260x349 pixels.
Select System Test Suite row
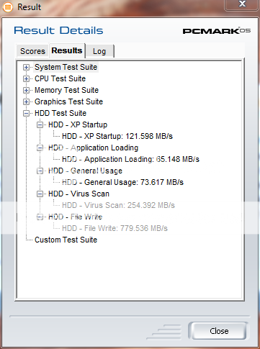click(x=66, y=67)
